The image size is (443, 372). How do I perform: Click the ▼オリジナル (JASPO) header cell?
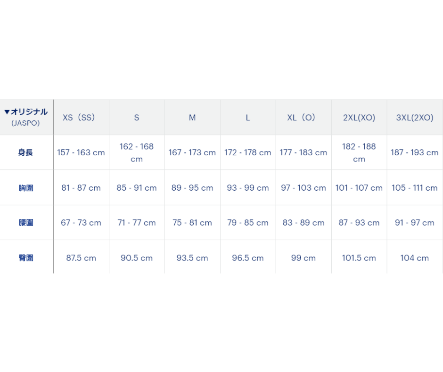click(26, 117)
